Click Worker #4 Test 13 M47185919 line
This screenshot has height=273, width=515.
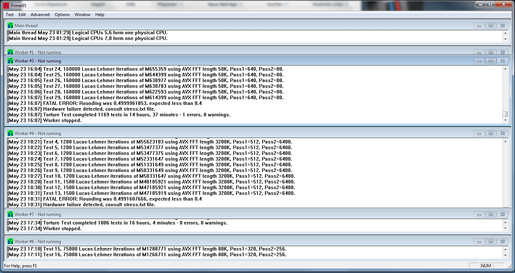(151, 193)
